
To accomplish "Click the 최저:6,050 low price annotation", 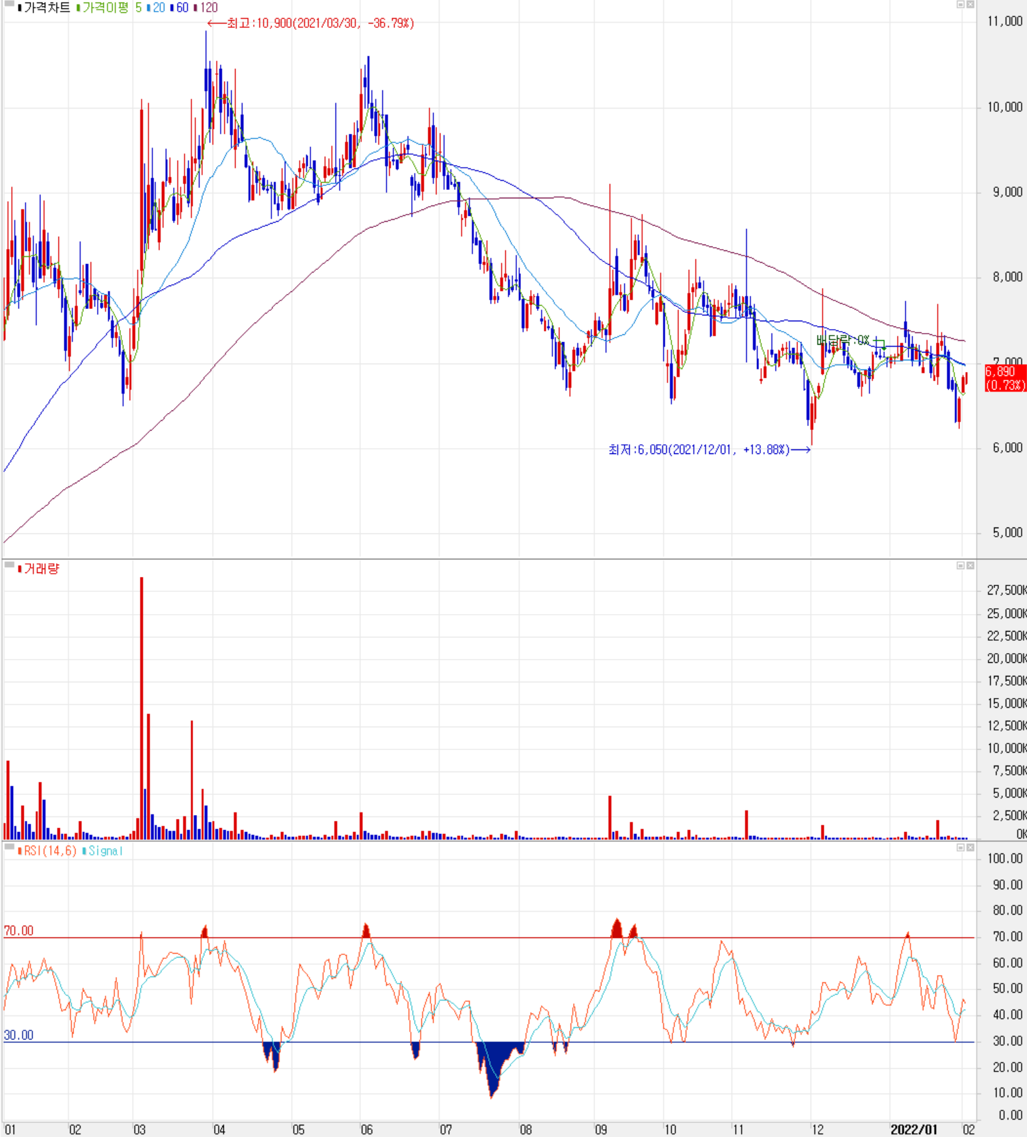I will point(709,449).
